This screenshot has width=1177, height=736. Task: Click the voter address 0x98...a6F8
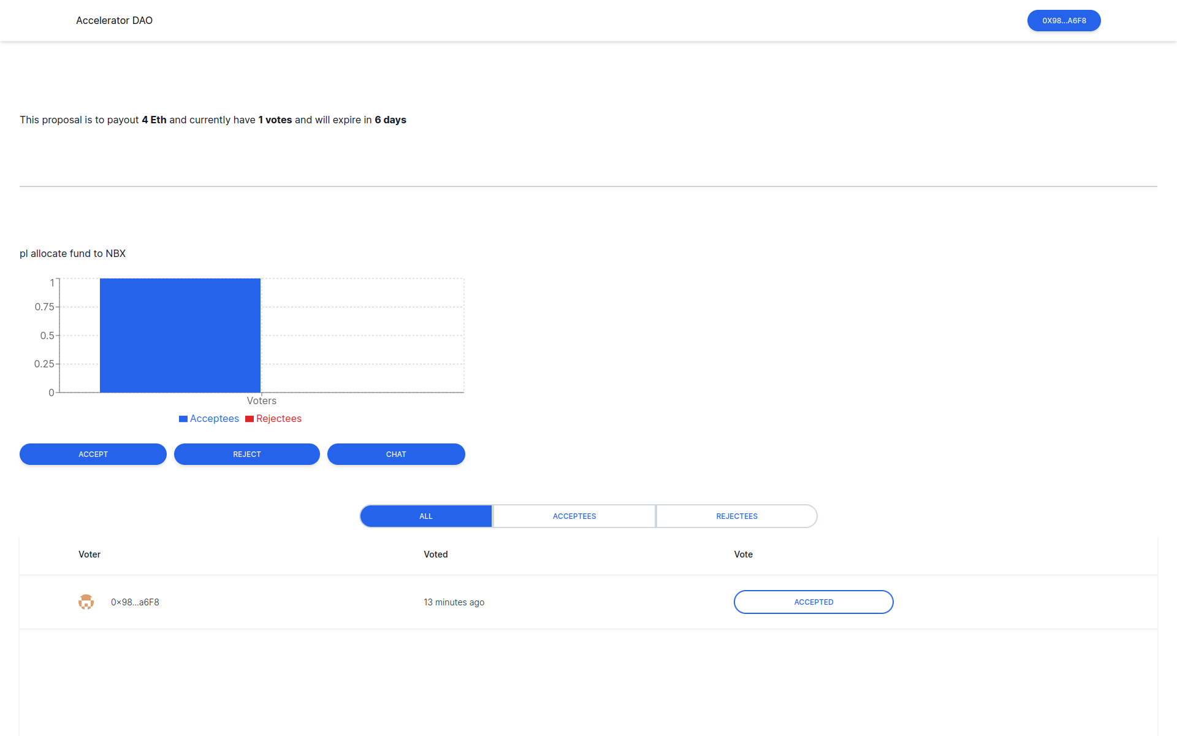135,602
